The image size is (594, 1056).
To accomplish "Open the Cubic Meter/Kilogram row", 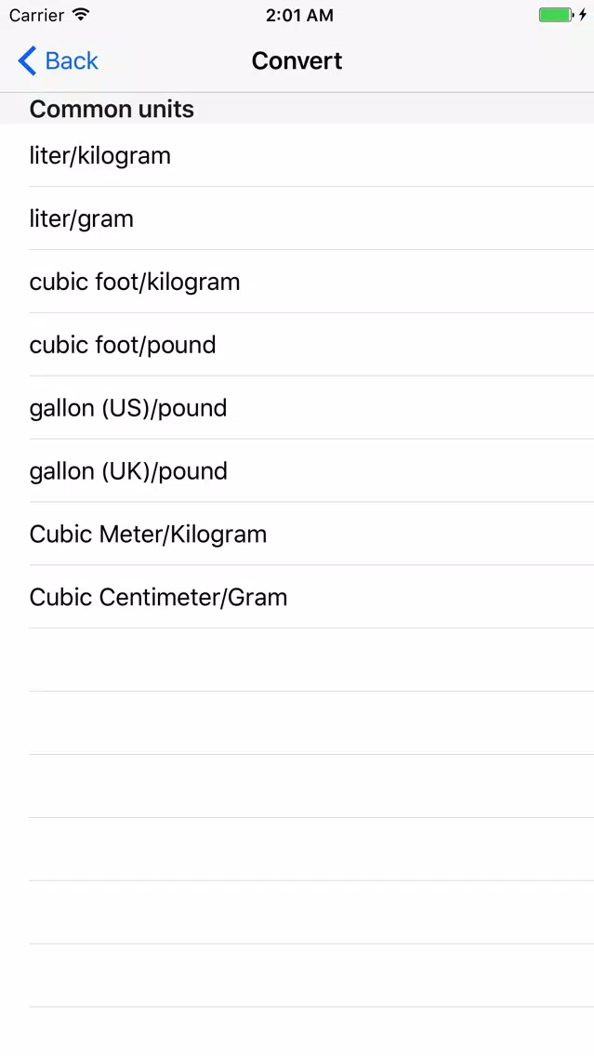I will [x=297, y=535].
